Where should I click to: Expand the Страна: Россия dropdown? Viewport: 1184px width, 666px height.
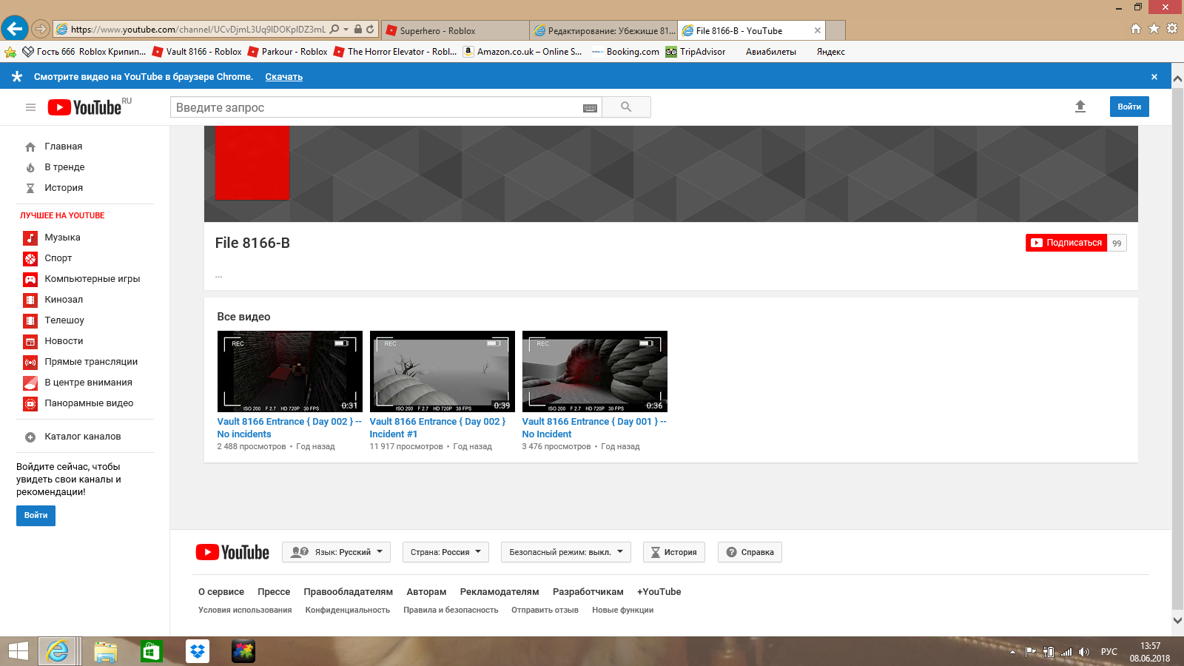pyautogui.click(x=445, y=552)
